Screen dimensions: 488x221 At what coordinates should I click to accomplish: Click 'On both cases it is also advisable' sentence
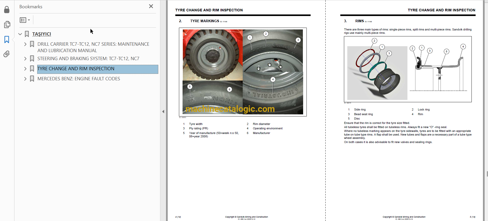pyautogui.click(x=388, y=142)
